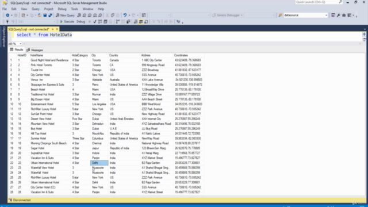Click the Specify Template Values icon
This screenshot has width=368, height=207.
pos(178,22)
